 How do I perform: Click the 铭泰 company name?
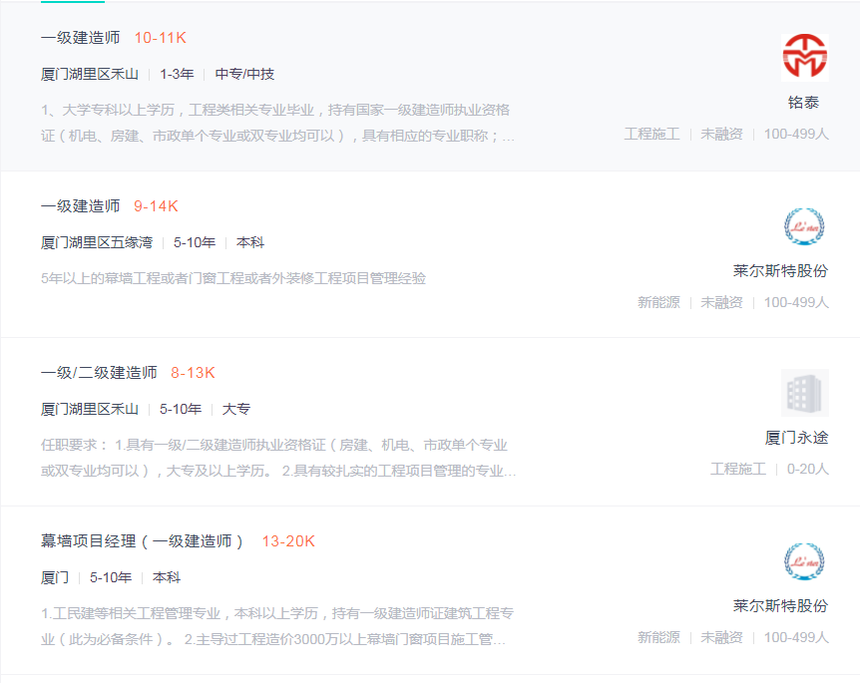(x=803, y=103)
